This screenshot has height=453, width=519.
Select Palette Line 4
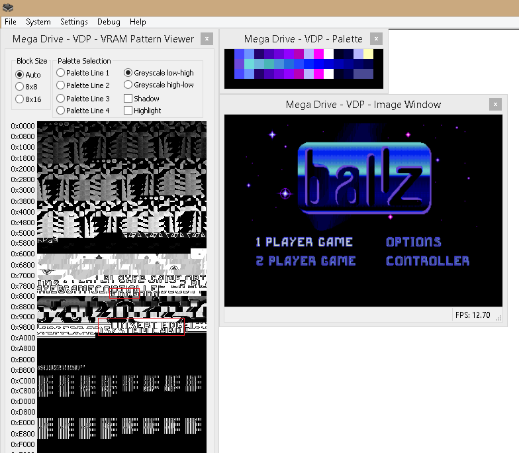coord(83,110)
